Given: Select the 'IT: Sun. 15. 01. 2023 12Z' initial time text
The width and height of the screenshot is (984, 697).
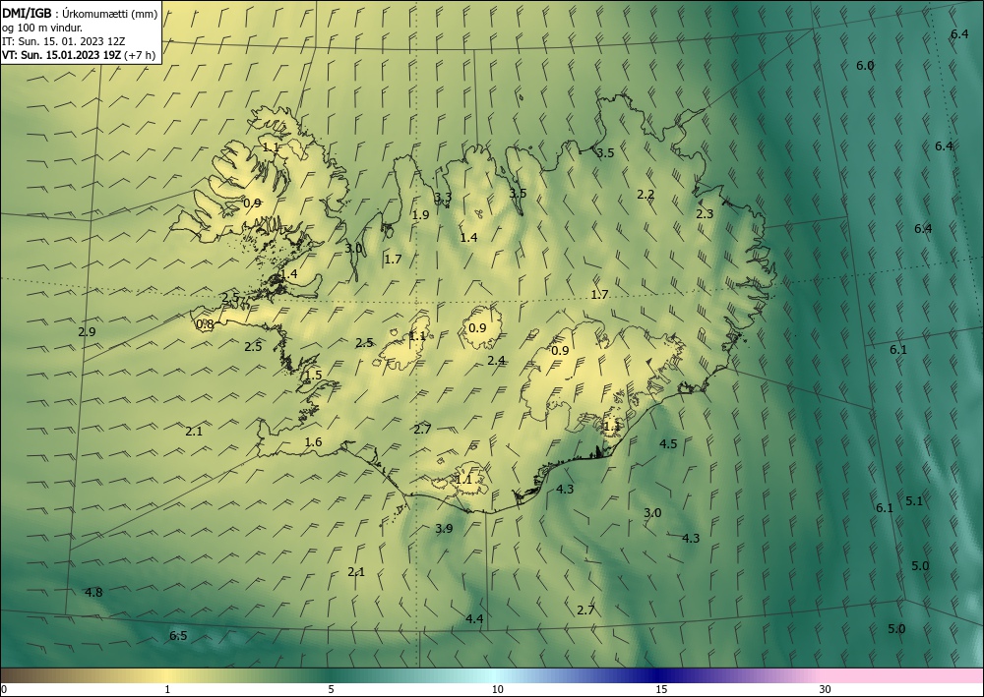Looking at the screenshot, I should coord(63,41).
